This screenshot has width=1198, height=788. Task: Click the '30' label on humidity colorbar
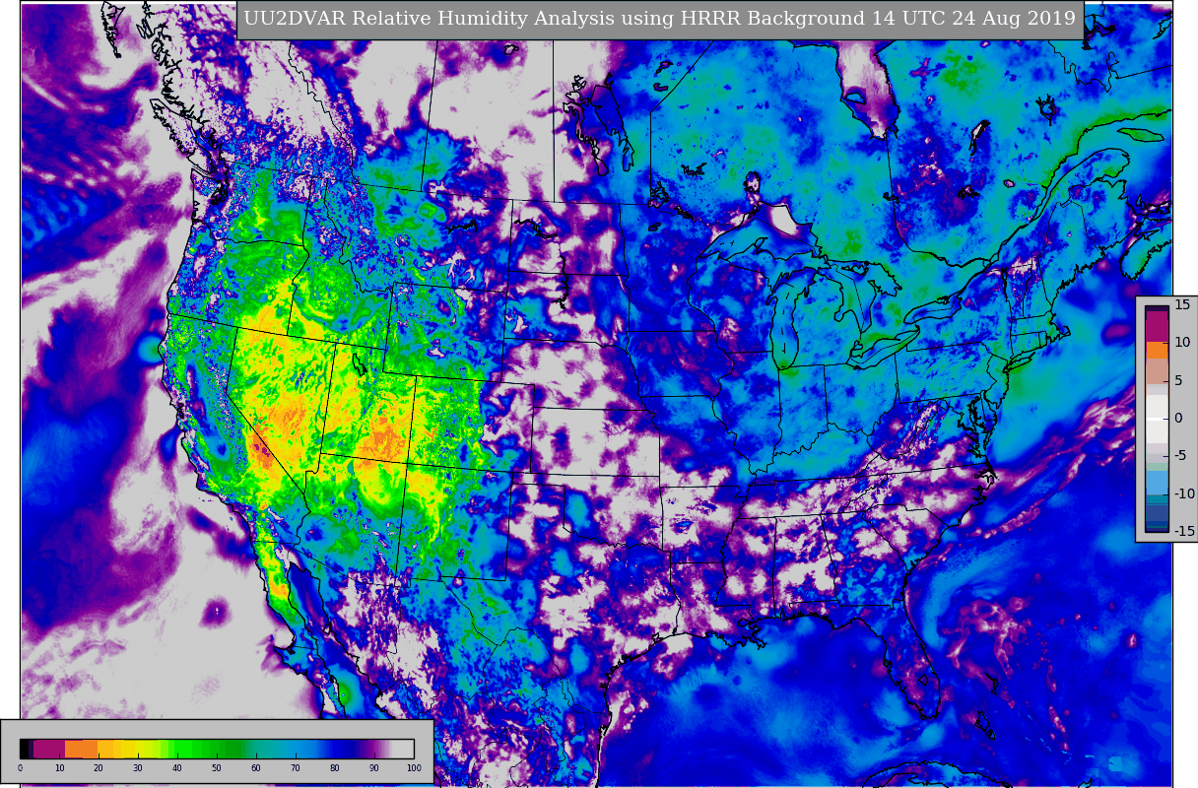[138, 768]
